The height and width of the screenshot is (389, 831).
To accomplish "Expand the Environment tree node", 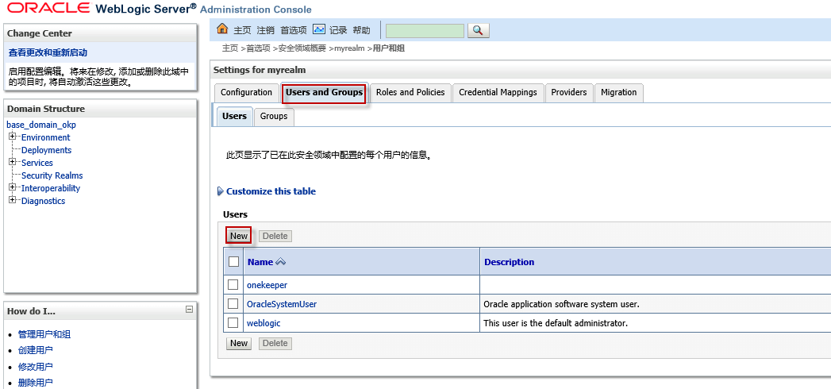I will coord(12,137).
